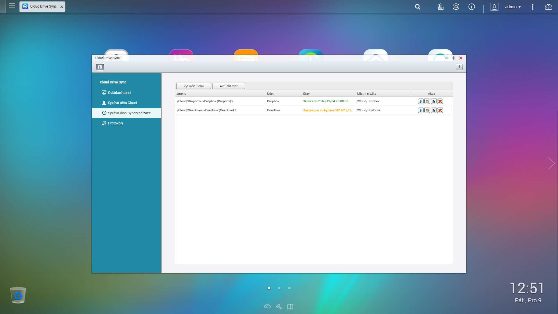
Task: Edit the Dropbox sync task
Action: [427, 101]
